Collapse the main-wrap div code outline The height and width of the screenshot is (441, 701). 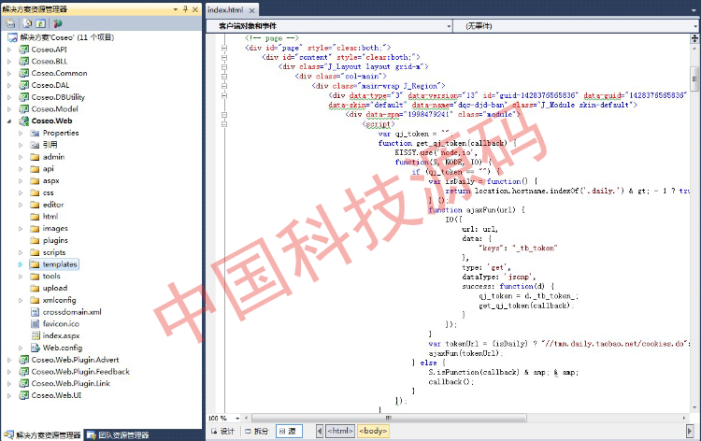224,86
